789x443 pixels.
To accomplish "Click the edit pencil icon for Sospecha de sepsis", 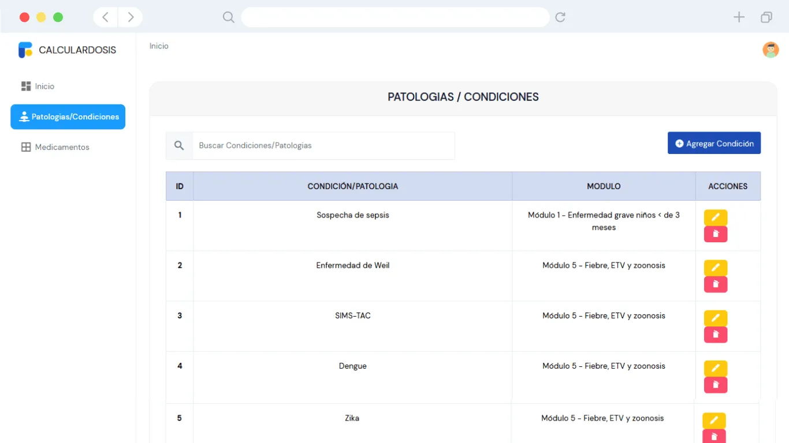I will [715, 217].
